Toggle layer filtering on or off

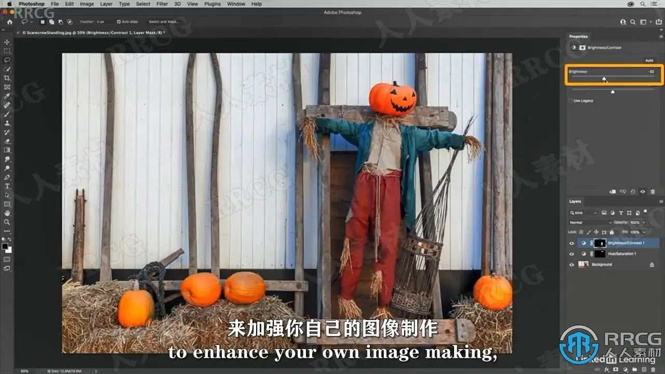[x=645, y=212]
